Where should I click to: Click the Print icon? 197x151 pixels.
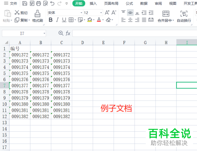[39, 4]
